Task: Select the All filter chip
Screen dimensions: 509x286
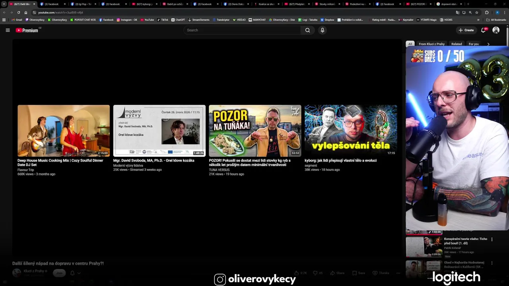Action: pos(410,44)
